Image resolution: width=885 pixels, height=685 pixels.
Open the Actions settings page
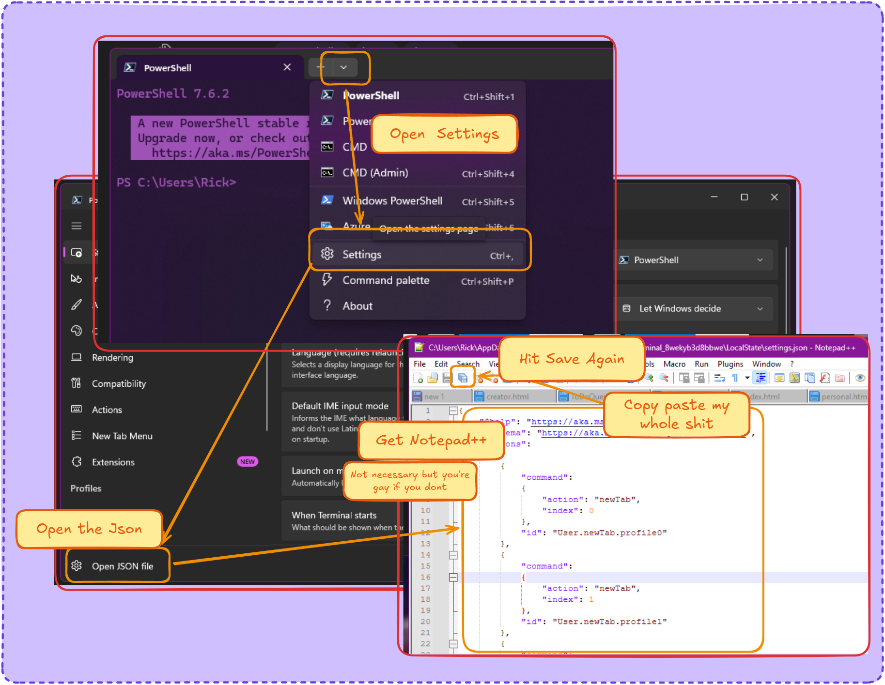coord(165,410)
